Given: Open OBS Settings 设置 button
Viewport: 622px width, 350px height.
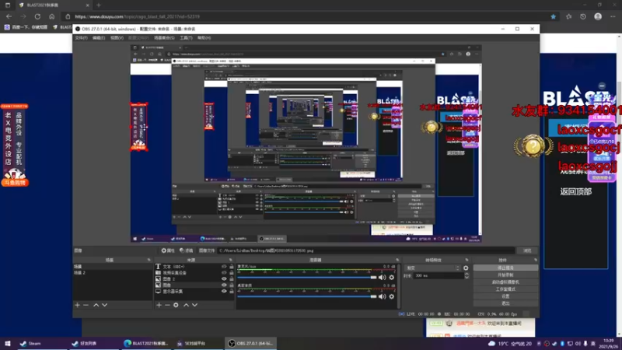Looking at the screenshot, I should (x=505, y=296).
